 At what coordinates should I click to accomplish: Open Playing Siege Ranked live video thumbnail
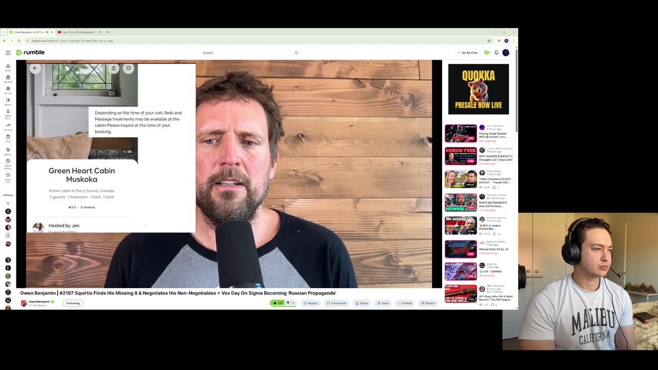click(461, 133)
